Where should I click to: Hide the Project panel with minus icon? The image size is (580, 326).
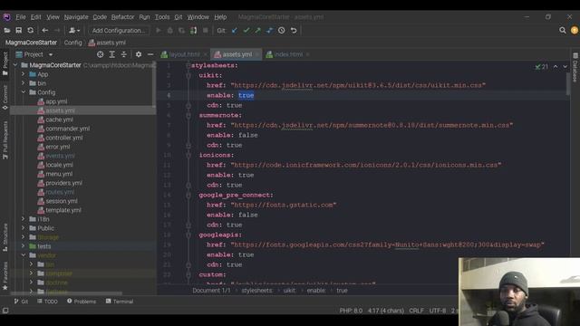[x=150, y=54]
